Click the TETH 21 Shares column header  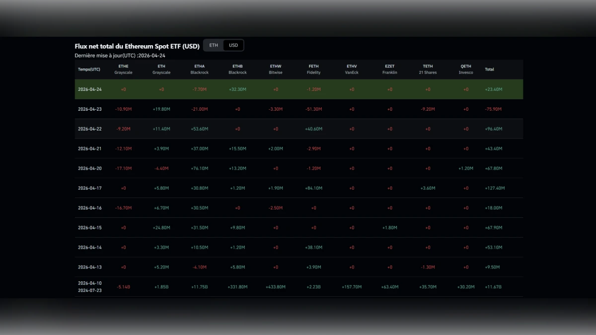pos(428,69)
